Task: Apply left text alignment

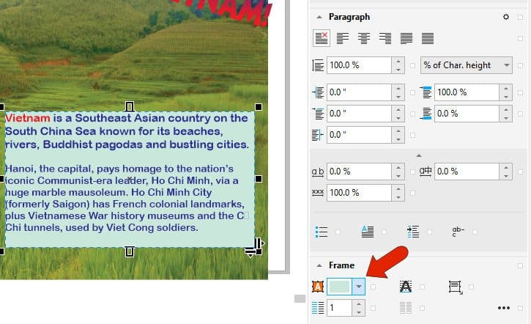Action: click(x=341, y=38)
